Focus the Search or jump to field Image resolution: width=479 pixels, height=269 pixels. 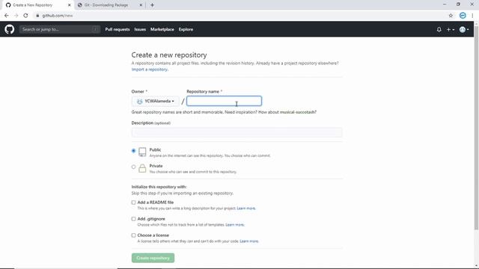point(60,29)
